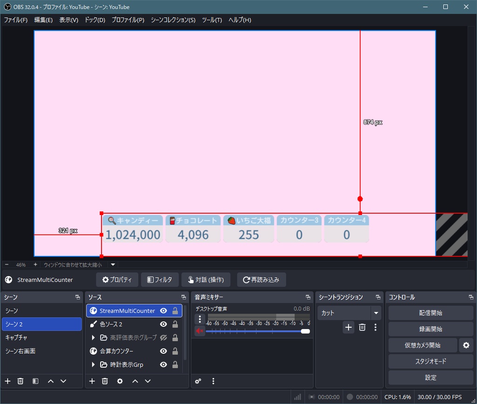Open source properties with the gear icon

119,381
